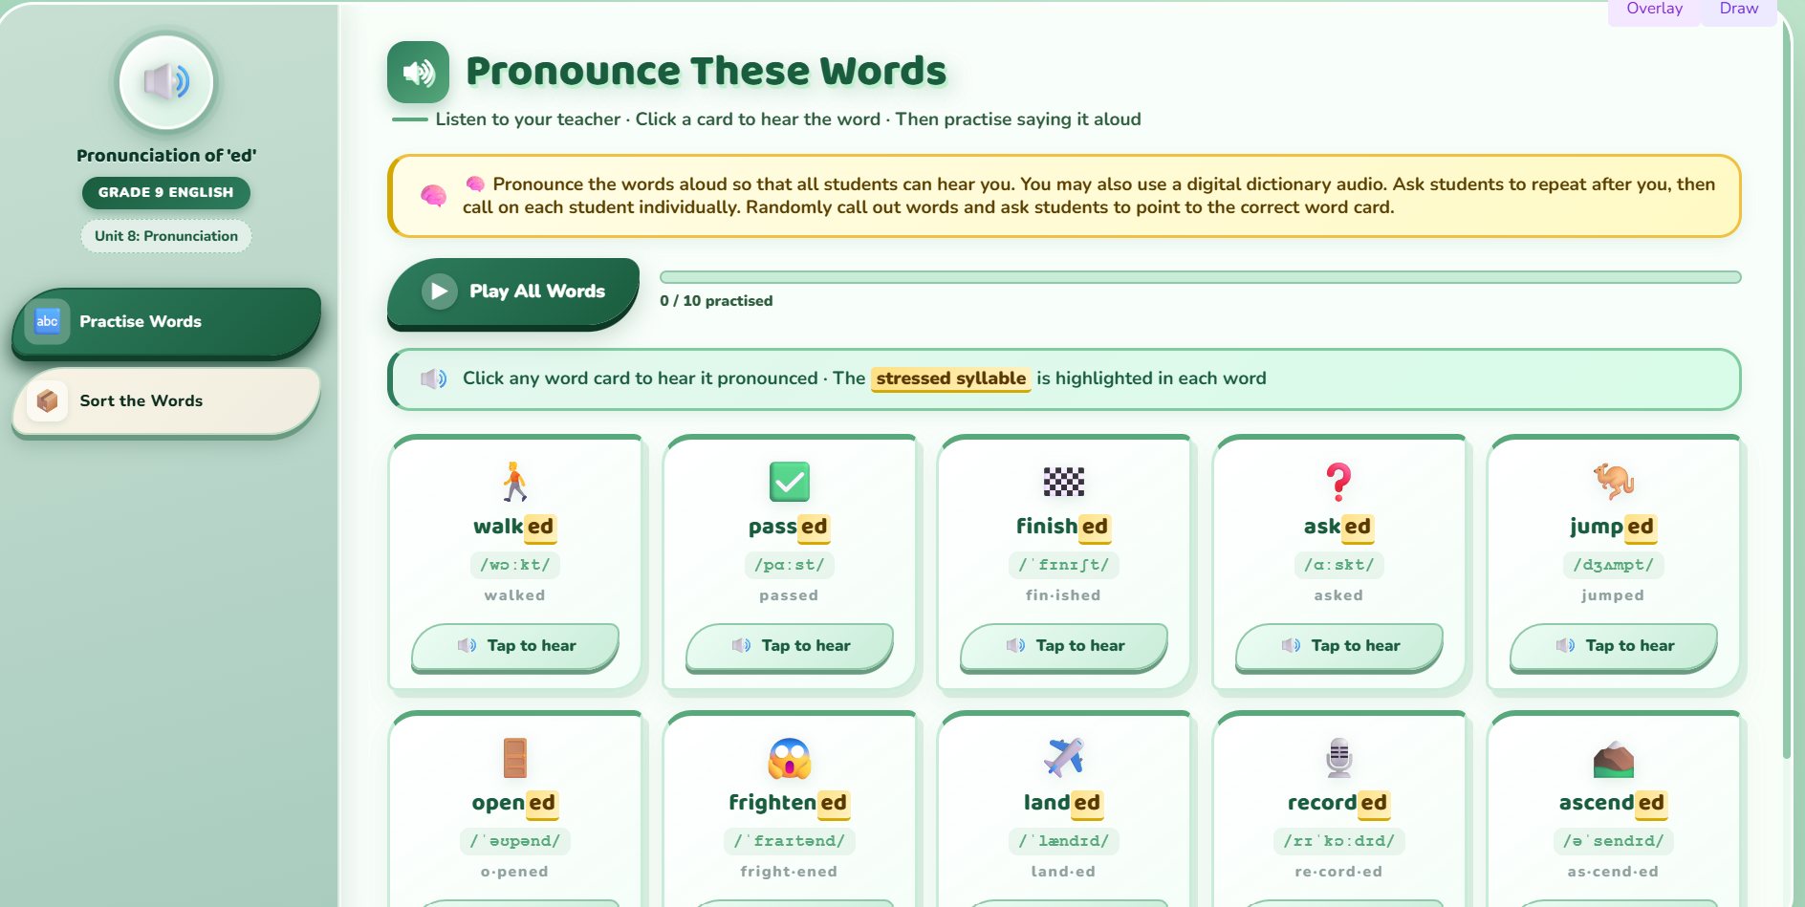Click the Grade 9 English badge

pyautogui.click(x=166, y=193)
